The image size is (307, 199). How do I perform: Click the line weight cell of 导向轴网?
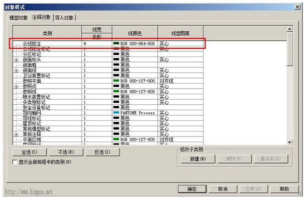(96, 113)
